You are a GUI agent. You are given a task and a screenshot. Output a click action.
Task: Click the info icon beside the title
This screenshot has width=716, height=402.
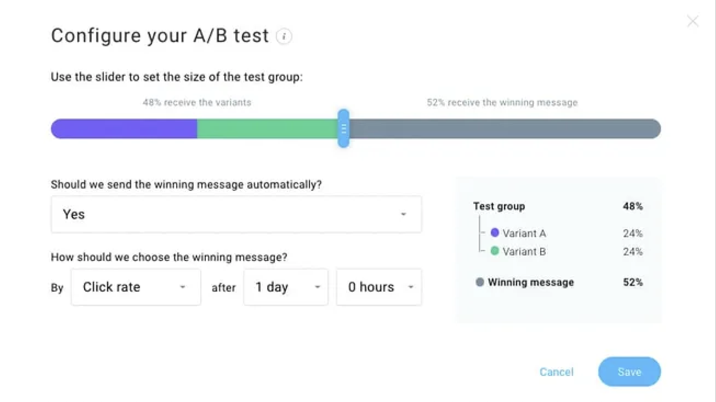pyautogui.click(x=284, y=37)
